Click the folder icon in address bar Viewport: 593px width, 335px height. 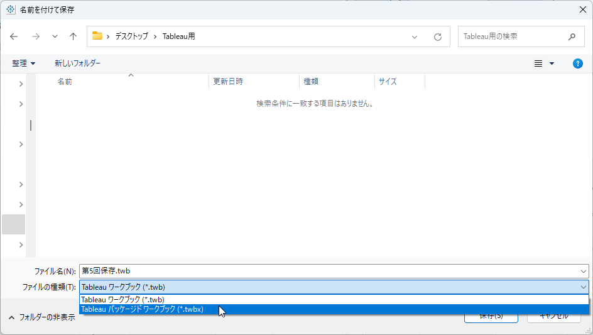tap(97, 36)
